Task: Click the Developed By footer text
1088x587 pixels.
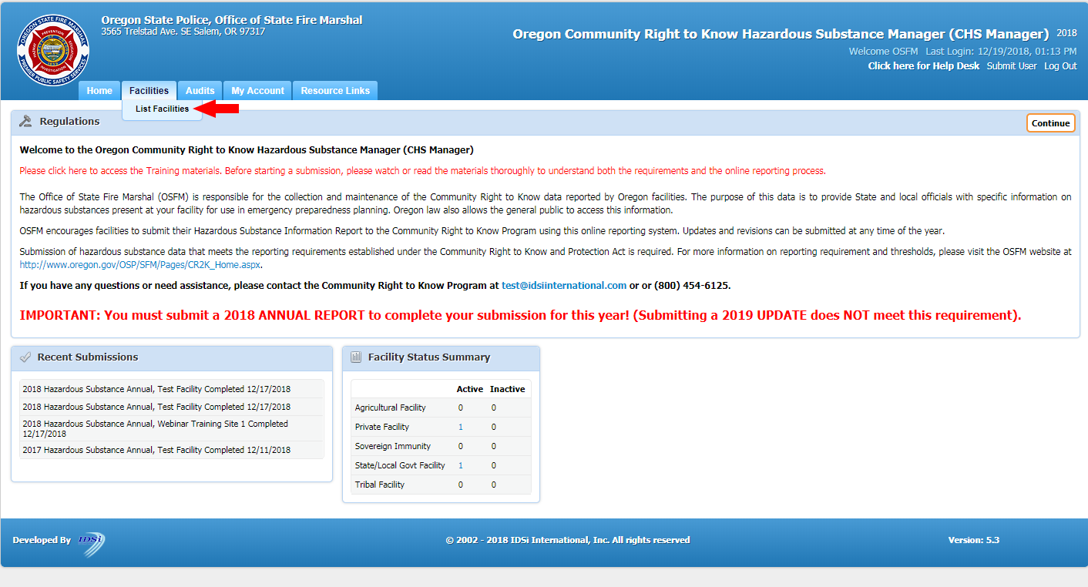Action: pyautogui.click(x=42, y=540)
